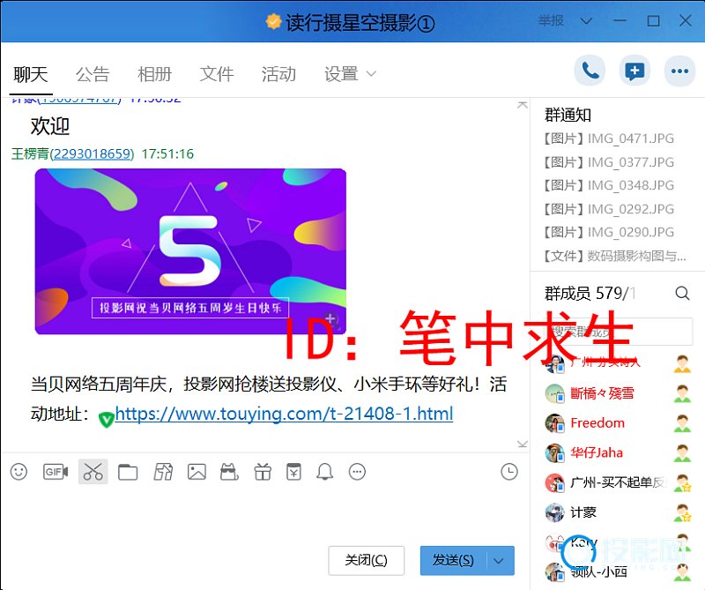Open the 相册 tab
This screenshot has width=705, height=590.
(x=155, y=74)
